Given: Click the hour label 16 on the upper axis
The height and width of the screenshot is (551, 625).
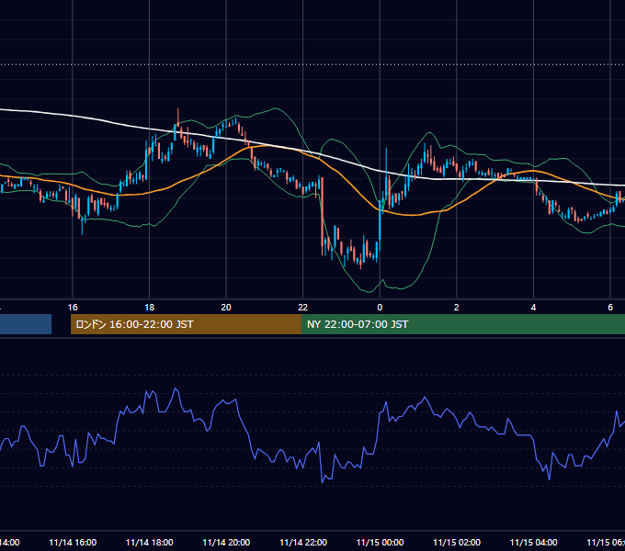Looking at the screenshot, I should click(73, 308).
